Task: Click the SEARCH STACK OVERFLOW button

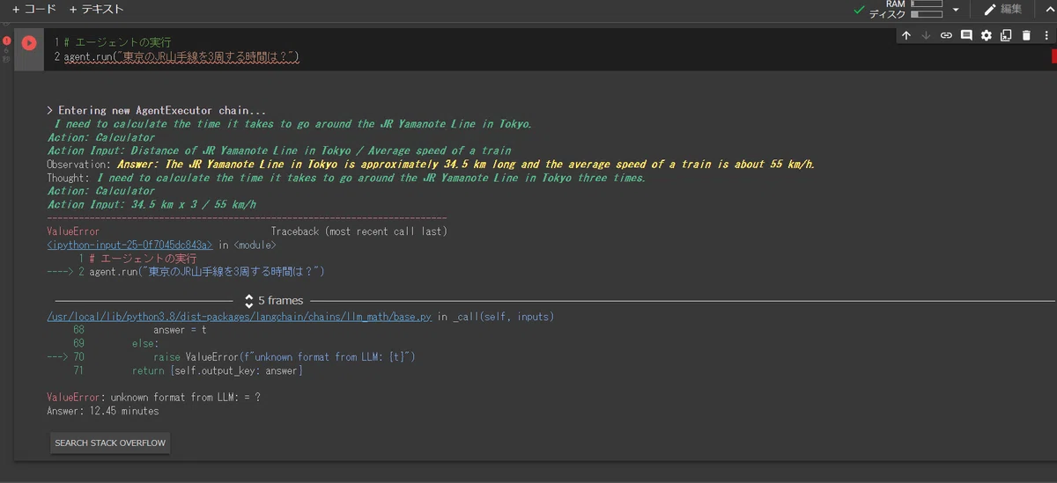Action: [110, 443]
